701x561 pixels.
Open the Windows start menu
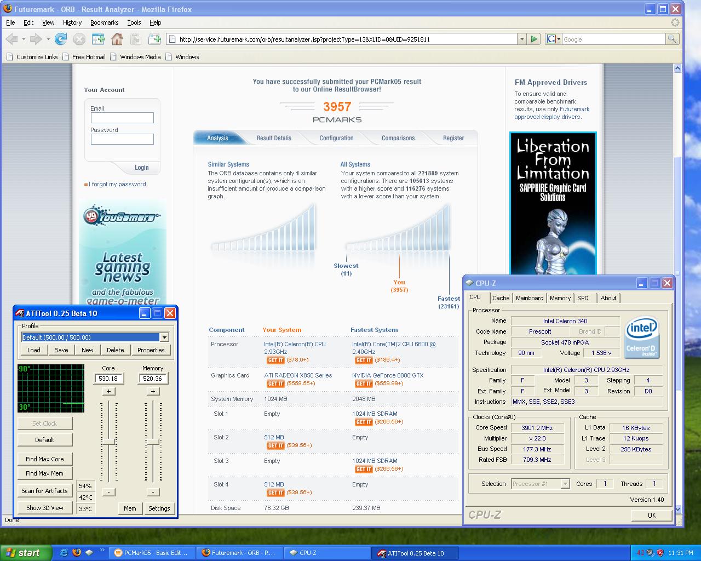click(x=26, y=553)
